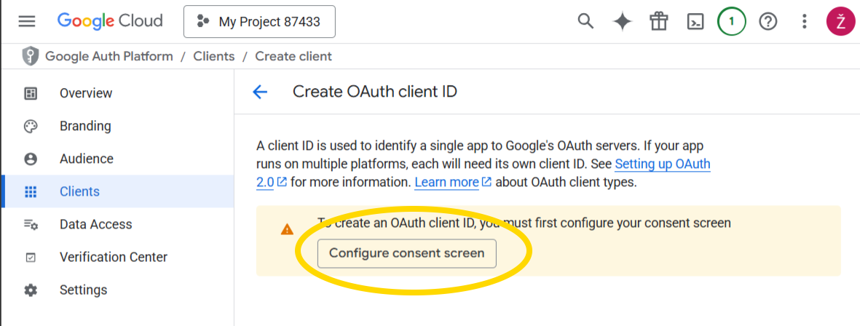Open the notifications badge showing 1

coord(732,22)
